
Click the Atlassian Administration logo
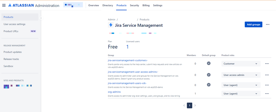[x=34, y=5]
